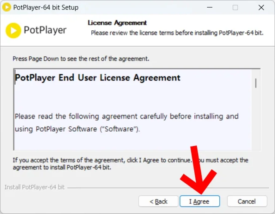Click the 'If you accept the terms' notice

pyautogui.click(x=131, y=164)
